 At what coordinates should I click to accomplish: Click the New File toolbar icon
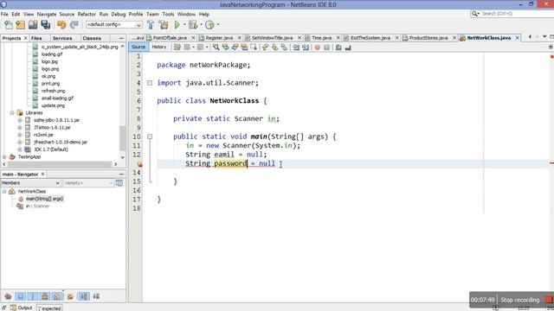9,25
